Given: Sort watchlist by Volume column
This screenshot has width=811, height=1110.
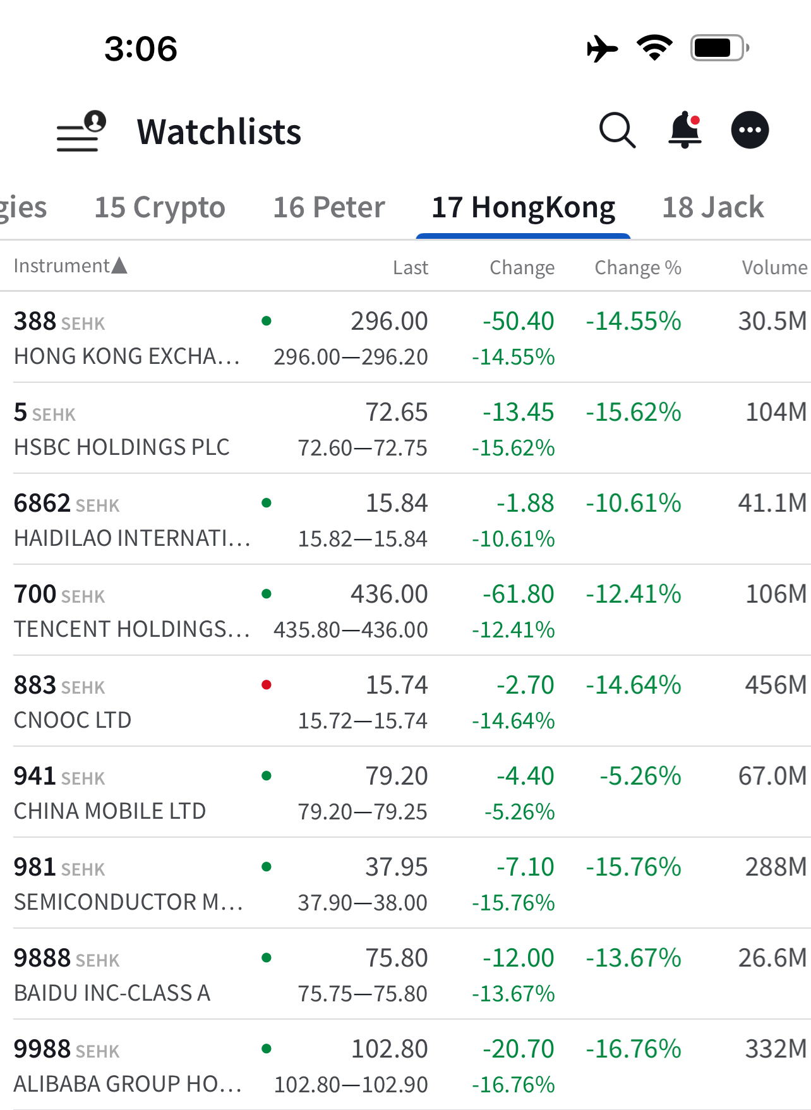Looking at the screenshot, I should click(774, 267).
